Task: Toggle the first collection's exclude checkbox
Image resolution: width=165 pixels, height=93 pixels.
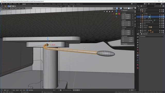Action: [x=141, y=10]
